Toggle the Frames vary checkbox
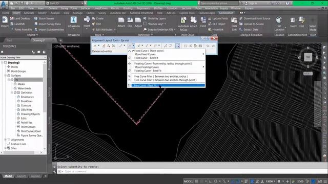The image size is (328, 184). pyautogui.click(x=145, y=24)
